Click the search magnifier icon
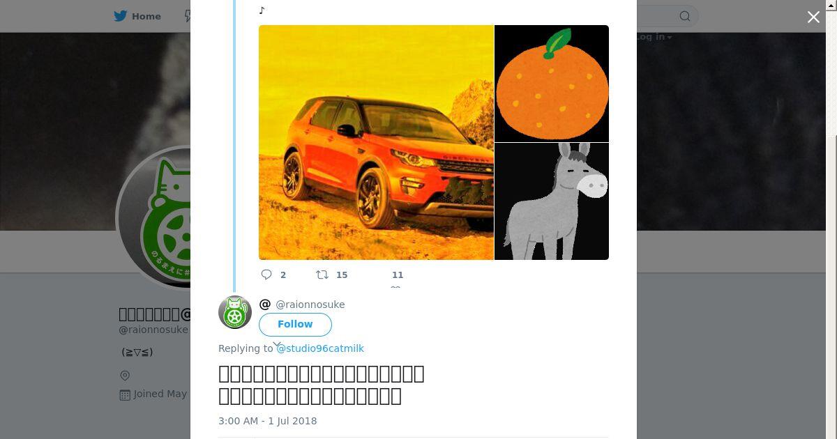Screen dimensions: 837x439 (x=685, y=16)
